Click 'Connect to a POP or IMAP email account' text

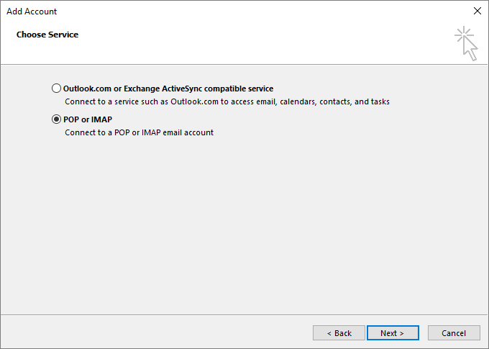139,132
